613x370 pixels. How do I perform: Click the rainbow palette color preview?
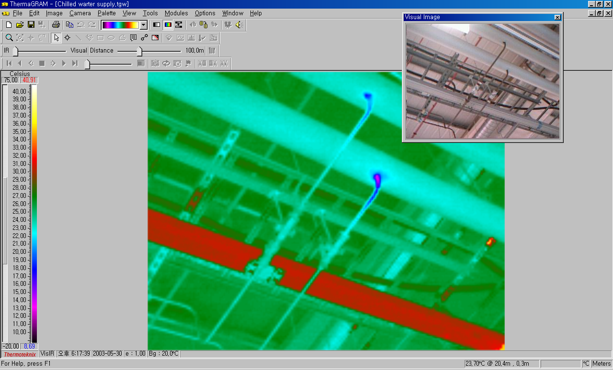coord(121,25)
